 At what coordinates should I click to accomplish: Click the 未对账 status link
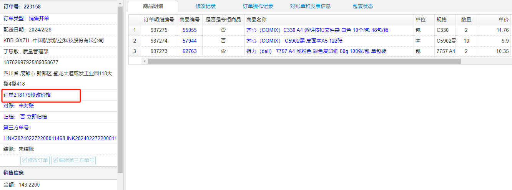tap(26, 106)
